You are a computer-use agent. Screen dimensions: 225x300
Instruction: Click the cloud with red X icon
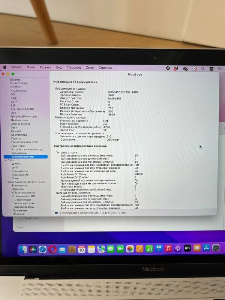coord(194,69)
